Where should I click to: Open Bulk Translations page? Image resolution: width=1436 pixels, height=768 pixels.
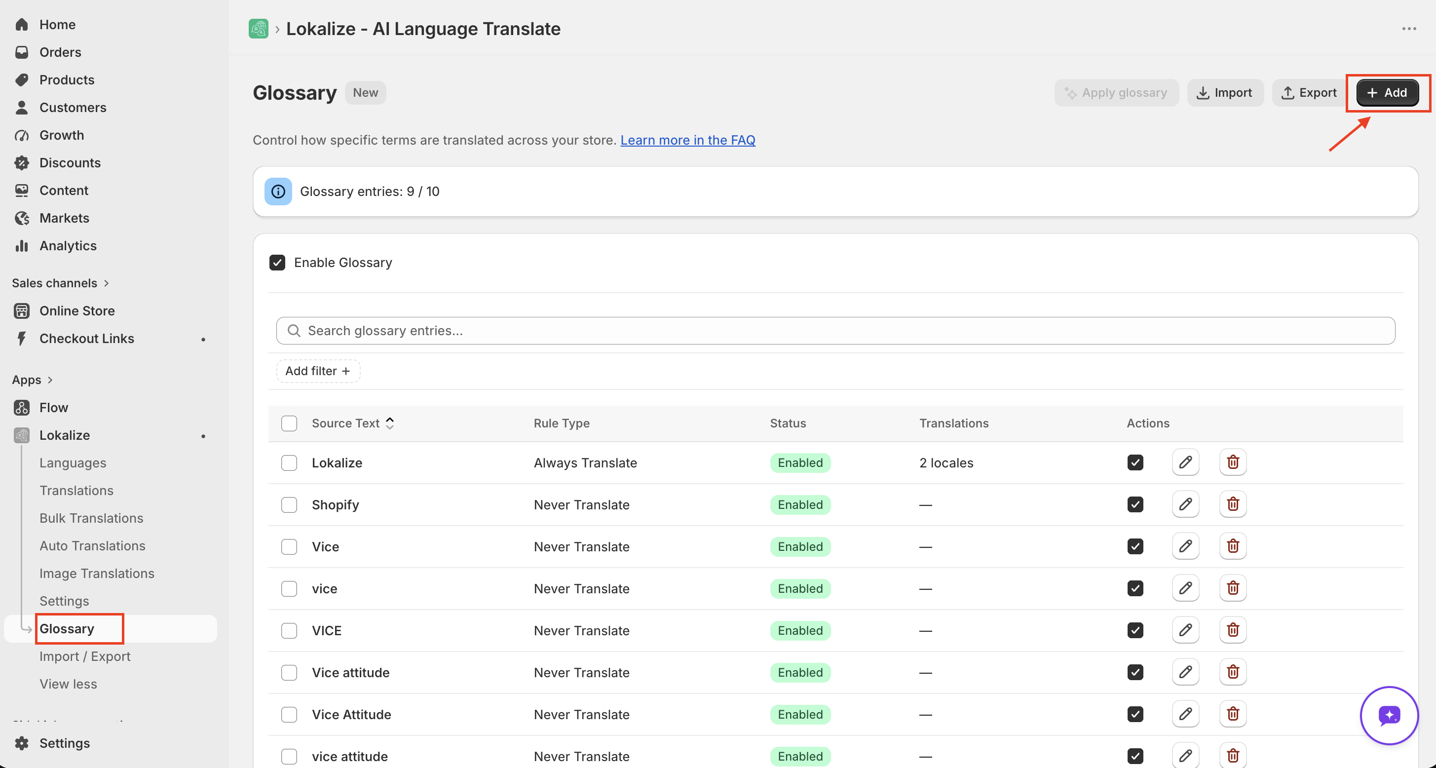91,518
